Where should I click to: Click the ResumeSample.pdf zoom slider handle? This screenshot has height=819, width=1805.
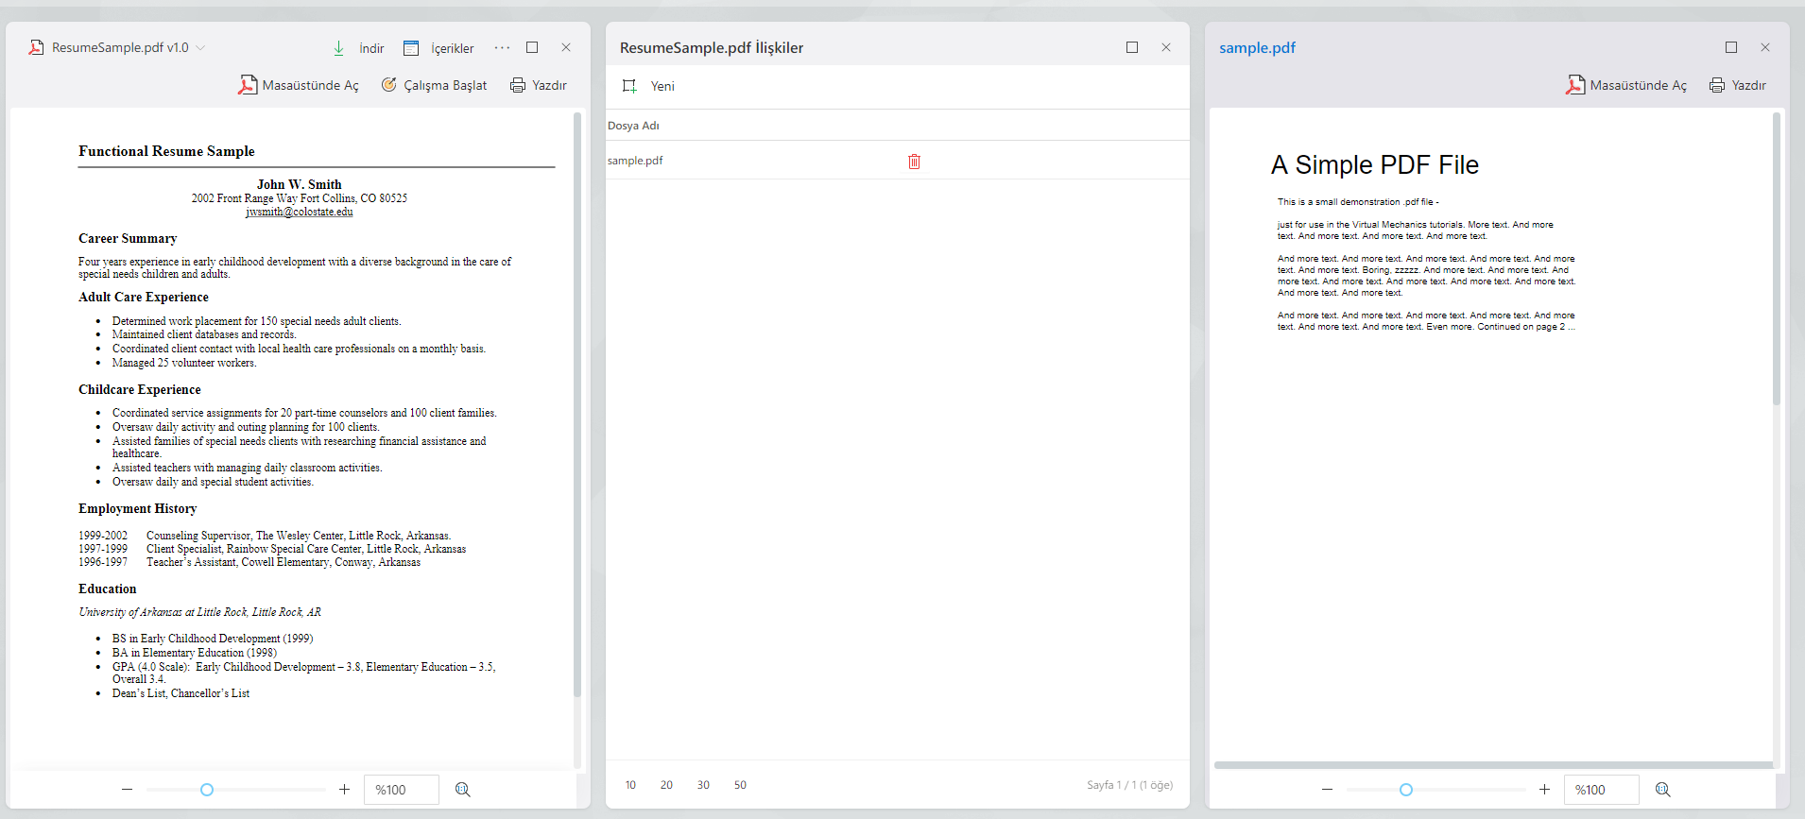(207, 790)
